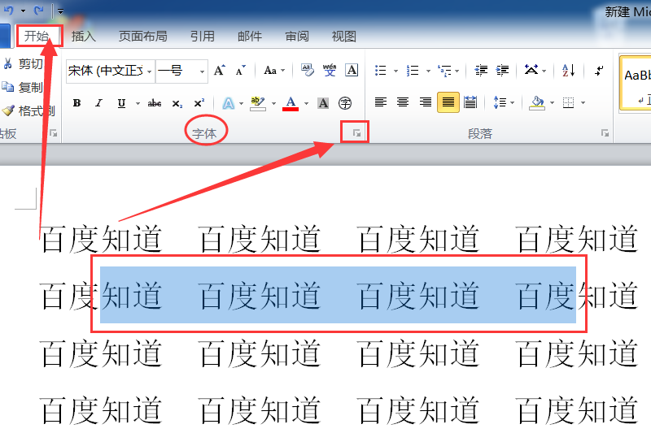Click the 剪切 cut button
The image size is (651, 433).
[24, 64]
